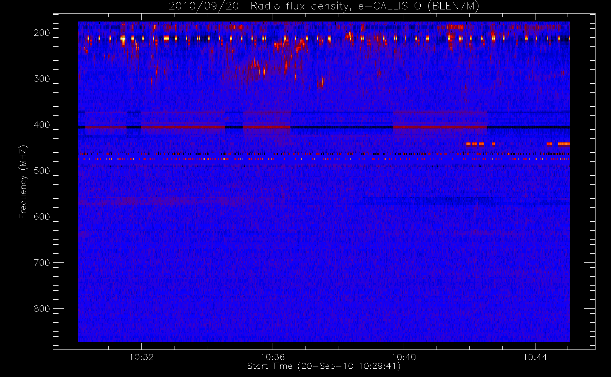
Task: Click the 10:36 time tick label
Action: pyautogui.click(x=273, y=357)
